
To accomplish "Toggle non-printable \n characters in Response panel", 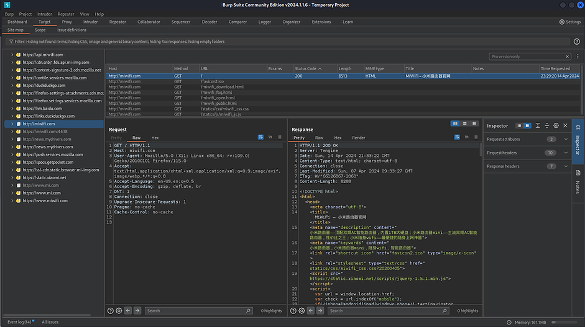I will pos(466,137).
